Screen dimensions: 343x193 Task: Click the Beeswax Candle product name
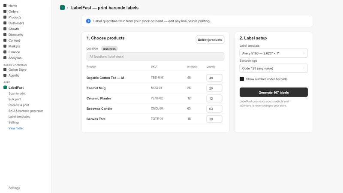click(x=99, y=109)
